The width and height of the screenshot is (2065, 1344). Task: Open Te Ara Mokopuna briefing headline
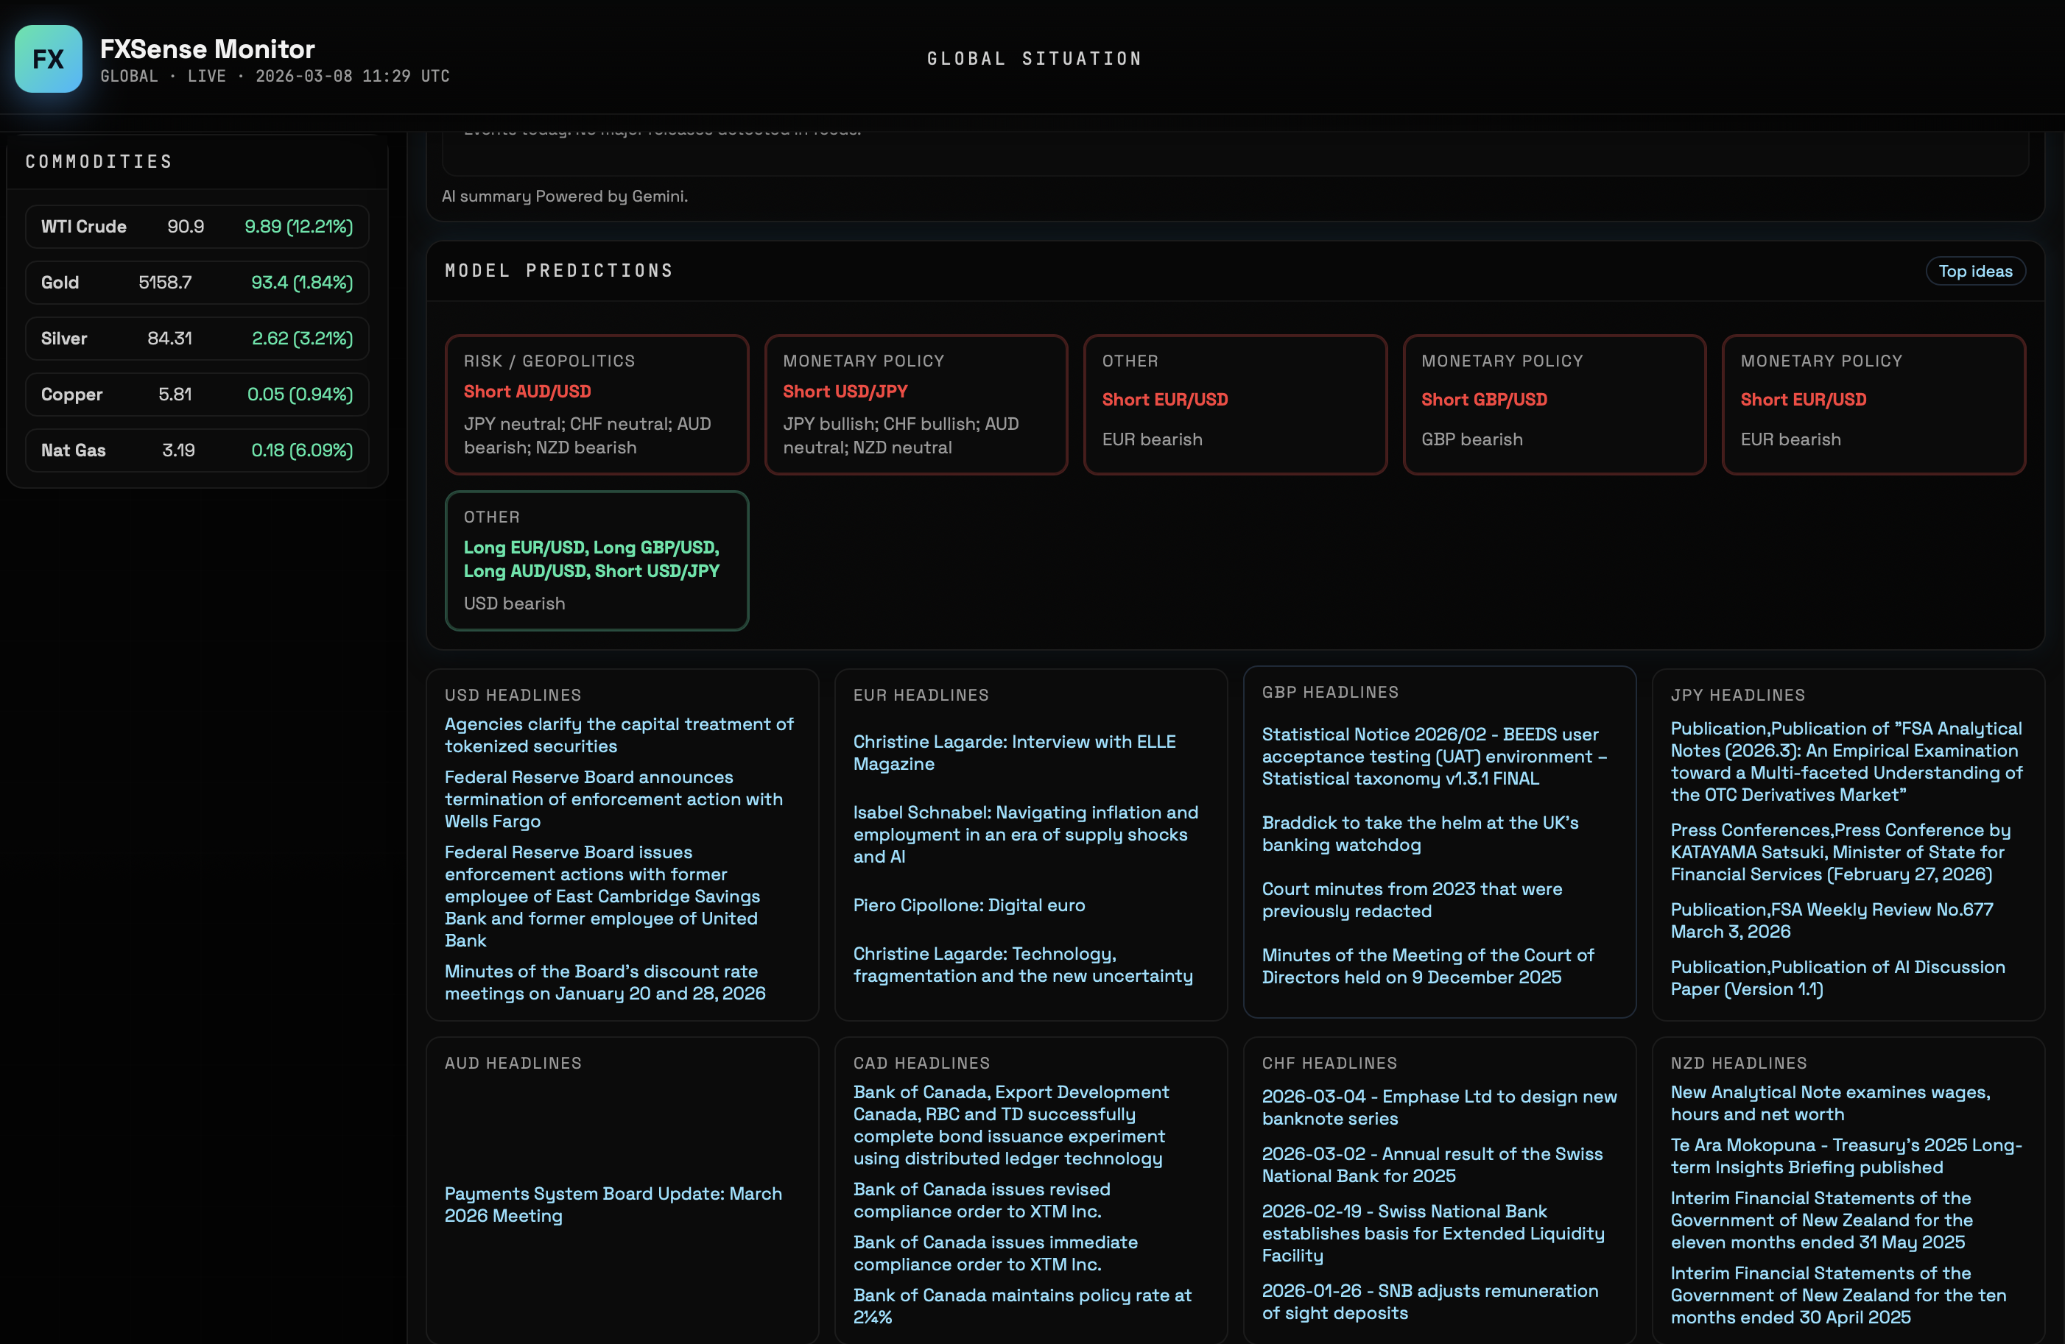[x=1846, y=1156]
